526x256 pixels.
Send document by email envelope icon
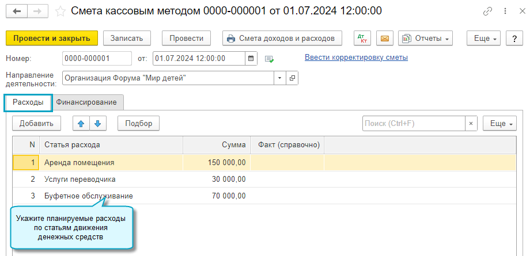click(x=385, y=38)
